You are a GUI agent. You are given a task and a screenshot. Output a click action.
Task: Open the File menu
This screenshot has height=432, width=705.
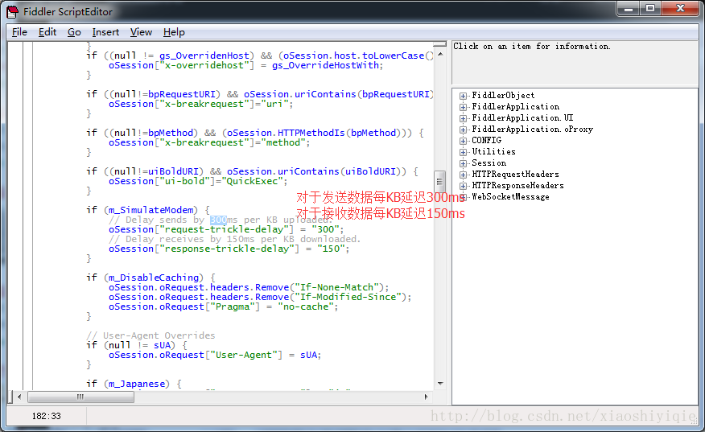19,32
